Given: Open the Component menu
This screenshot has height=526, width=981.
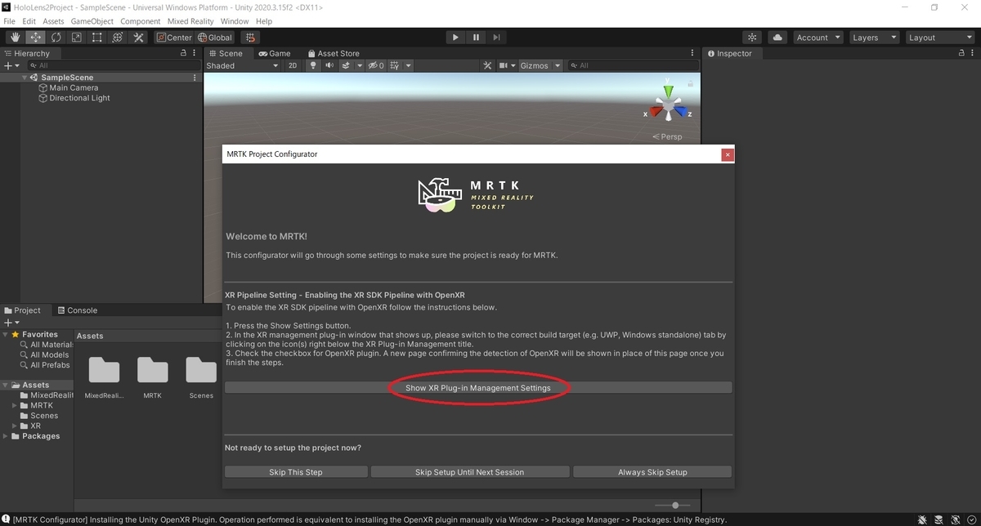Looking at the screenshot, I should (141, 21).
